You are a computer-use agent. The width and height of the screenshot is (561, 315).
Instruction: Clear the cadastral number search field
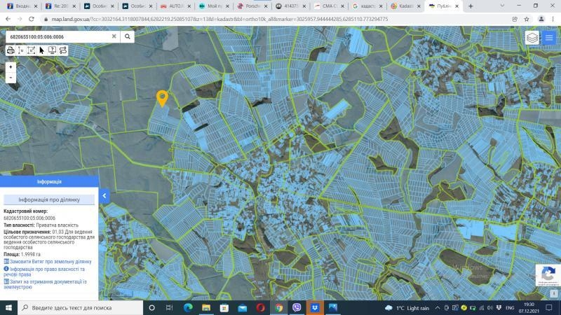[114, 36]
